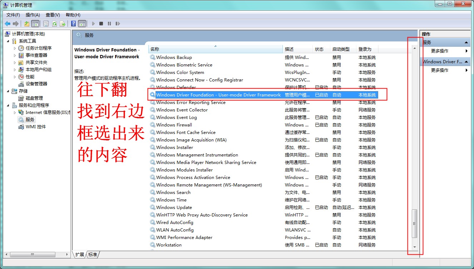Select 设备管理器 in the tree

(x=36, y=84)
